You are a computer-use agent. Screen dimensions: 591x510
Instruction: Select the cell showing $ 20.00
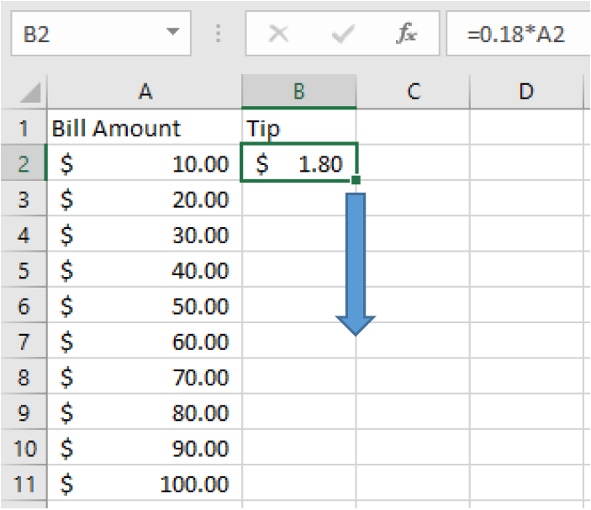pos(145,199)
